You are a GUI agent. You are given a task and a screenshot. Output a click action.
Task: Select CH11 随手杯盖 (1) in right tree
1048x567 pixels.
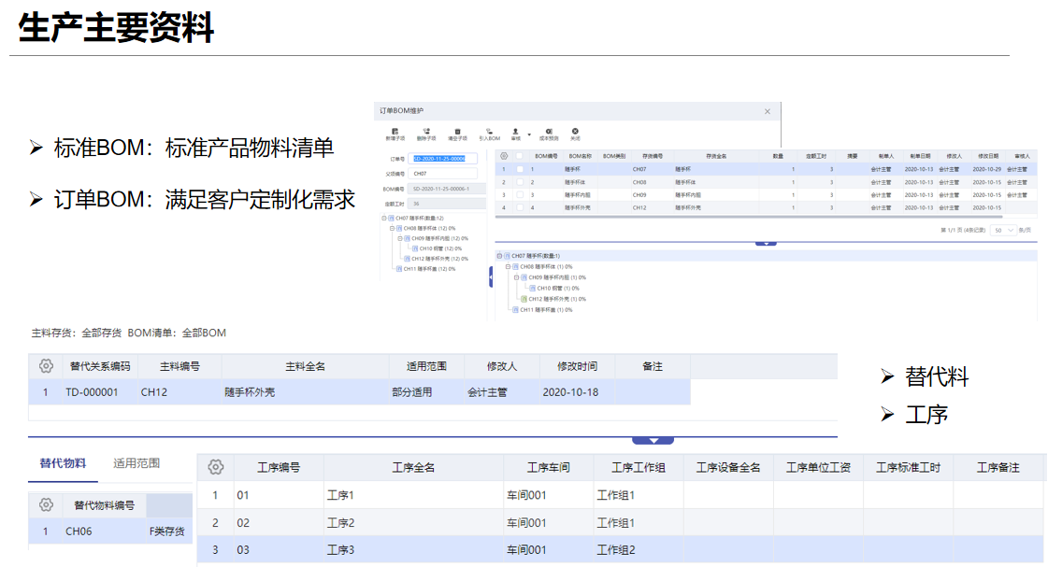pos(546,310)
